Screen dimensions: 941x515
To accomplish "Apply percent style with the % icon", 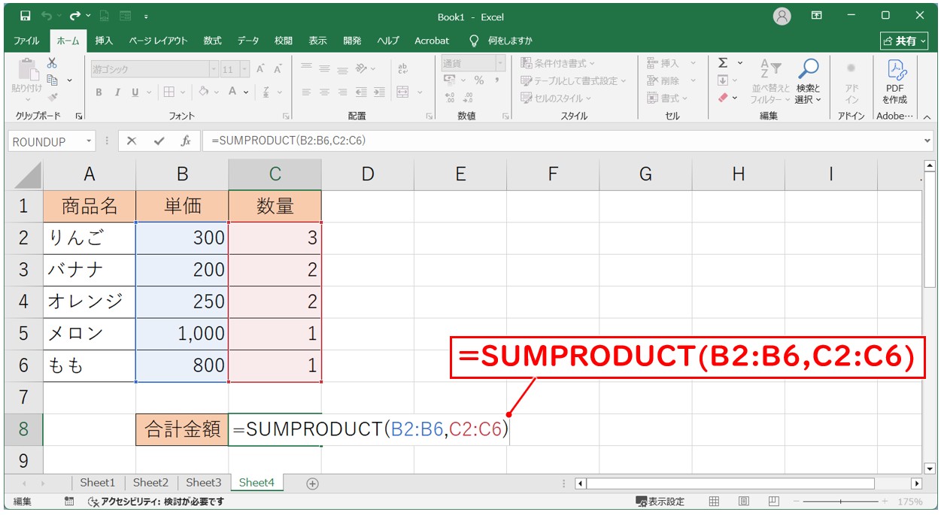I will tap(478, 80).
